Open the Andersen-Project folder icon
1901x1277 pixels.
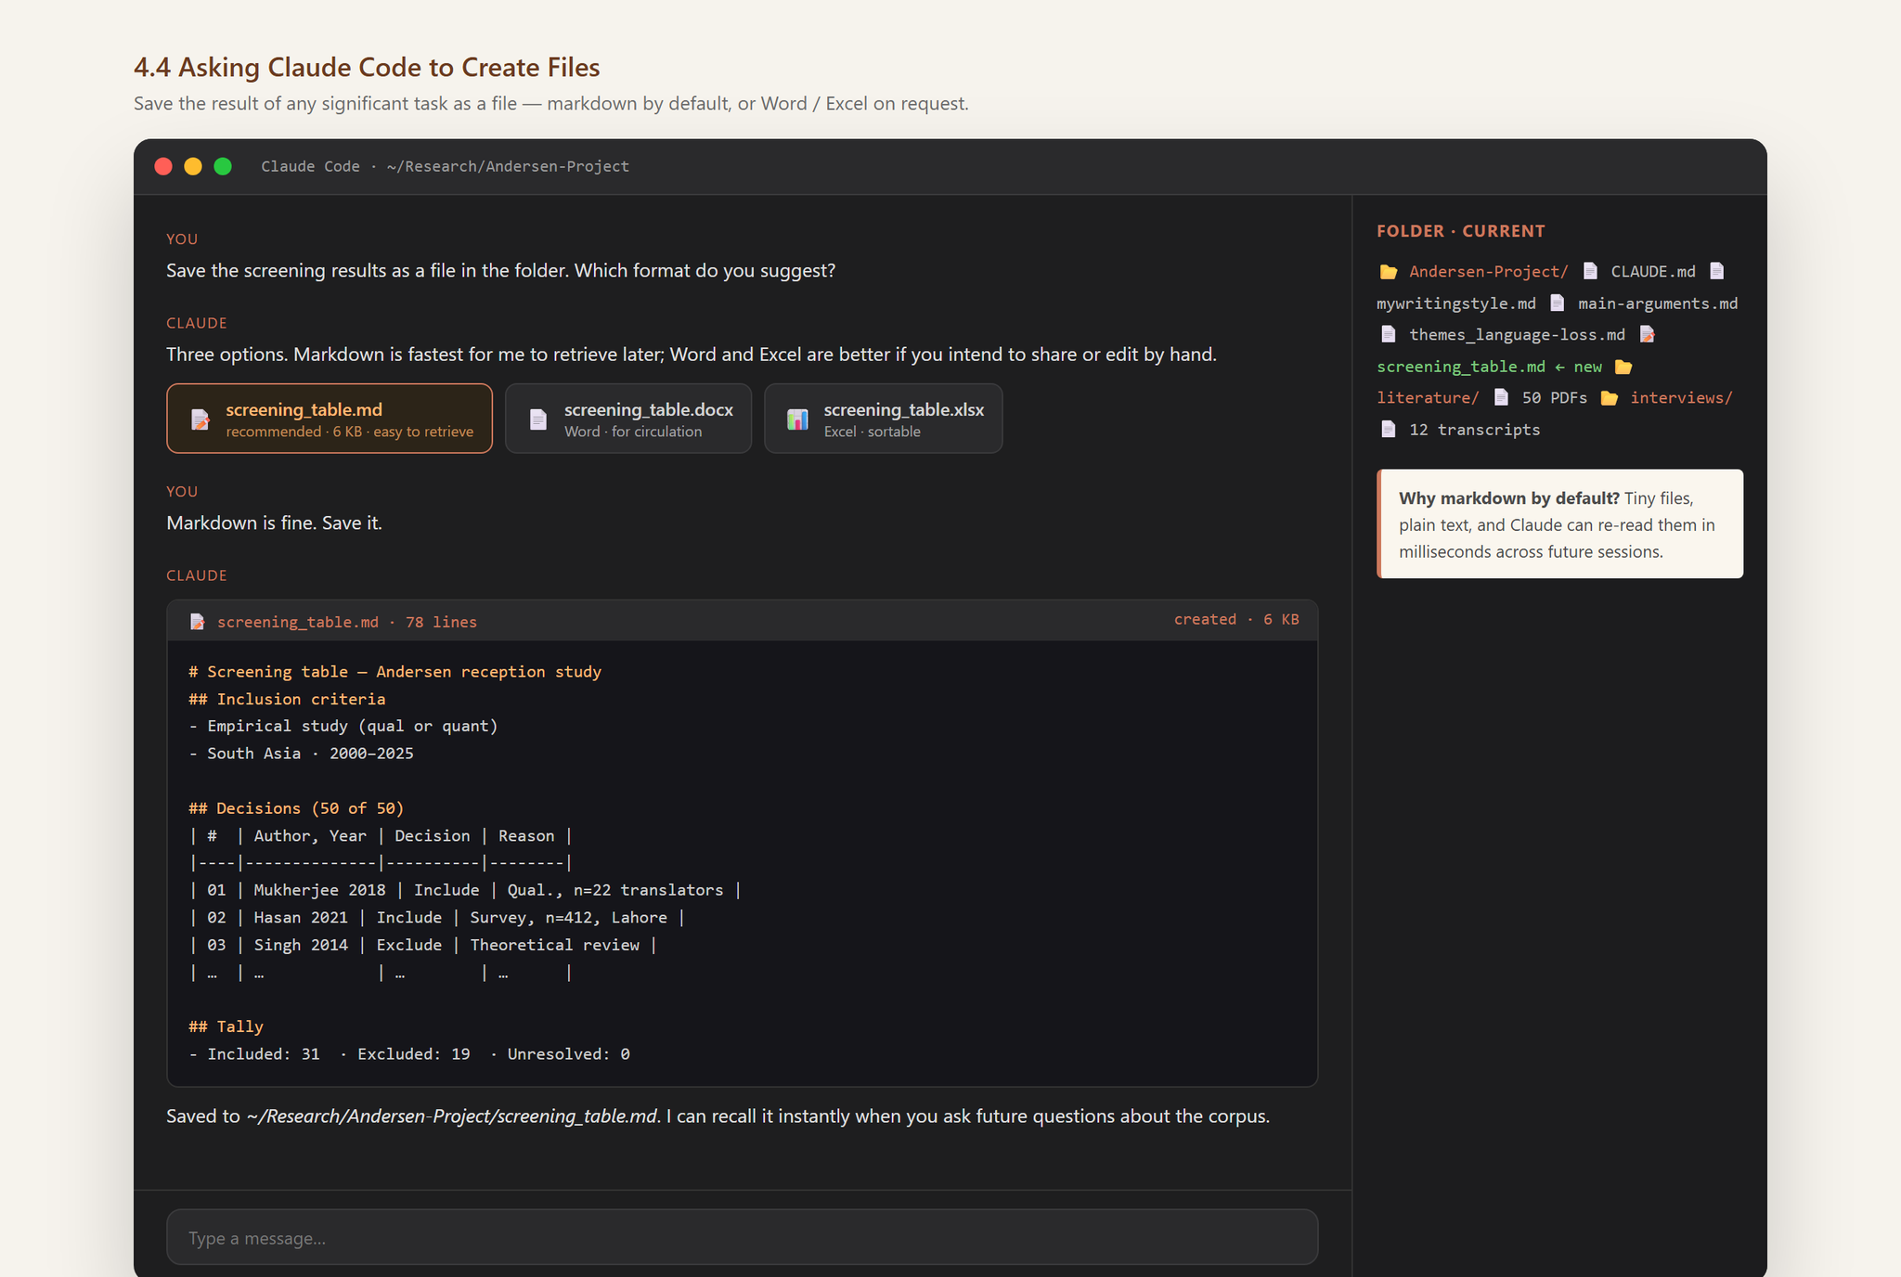tap(1389, 272)
